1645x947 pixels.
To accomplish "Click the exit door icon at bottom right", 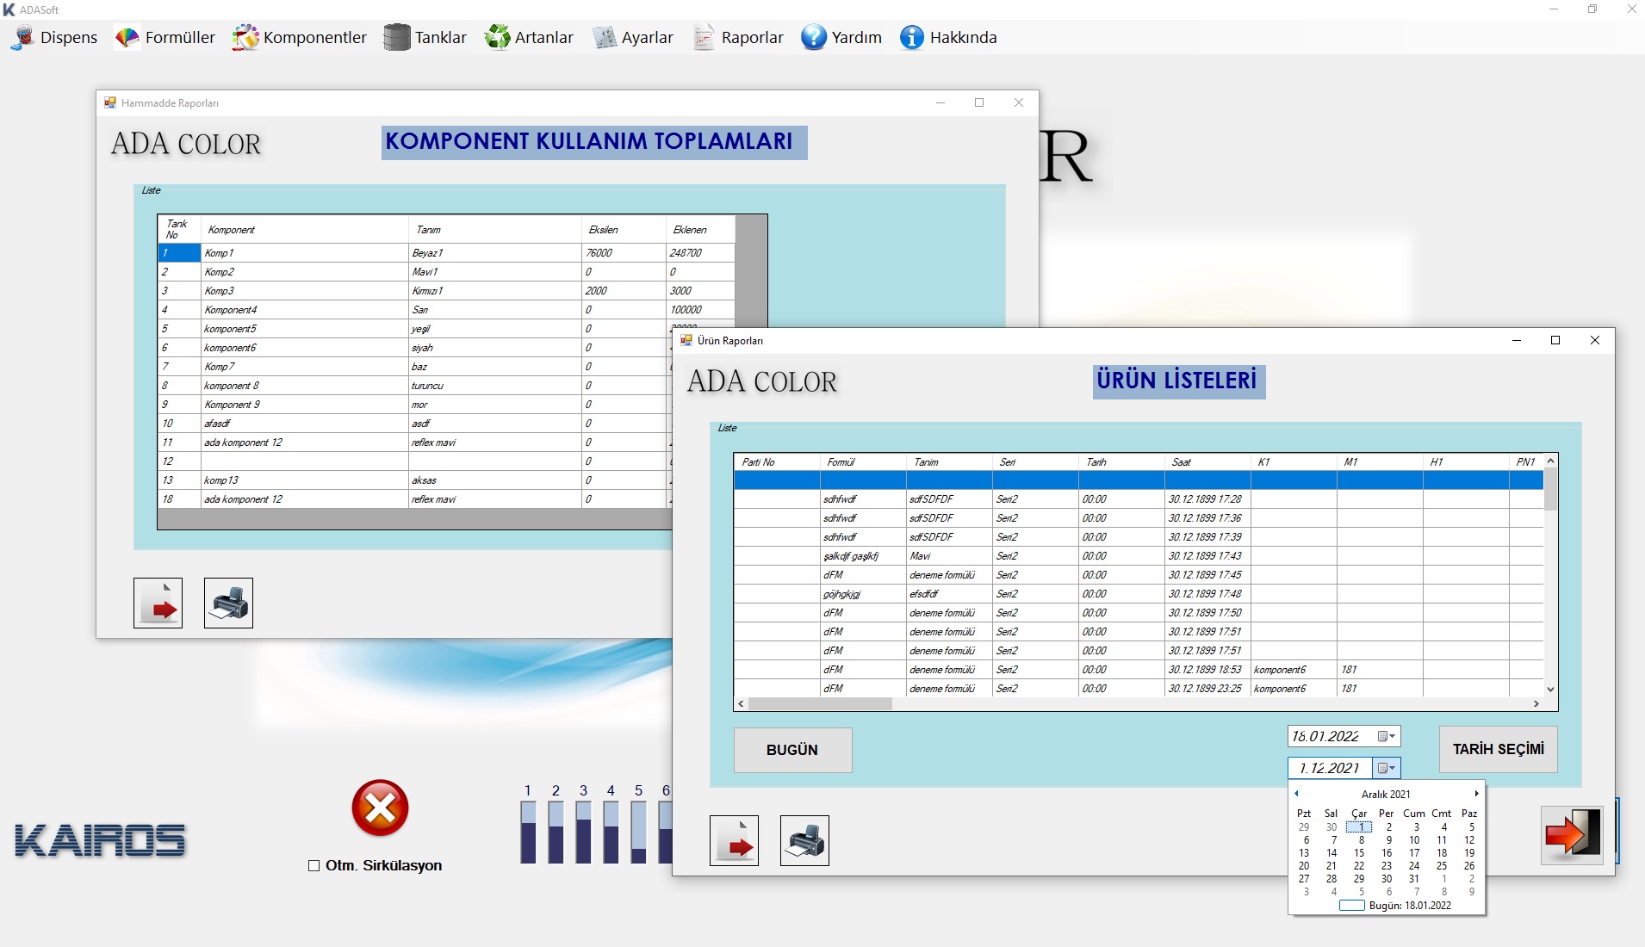I will [1572, 834].
